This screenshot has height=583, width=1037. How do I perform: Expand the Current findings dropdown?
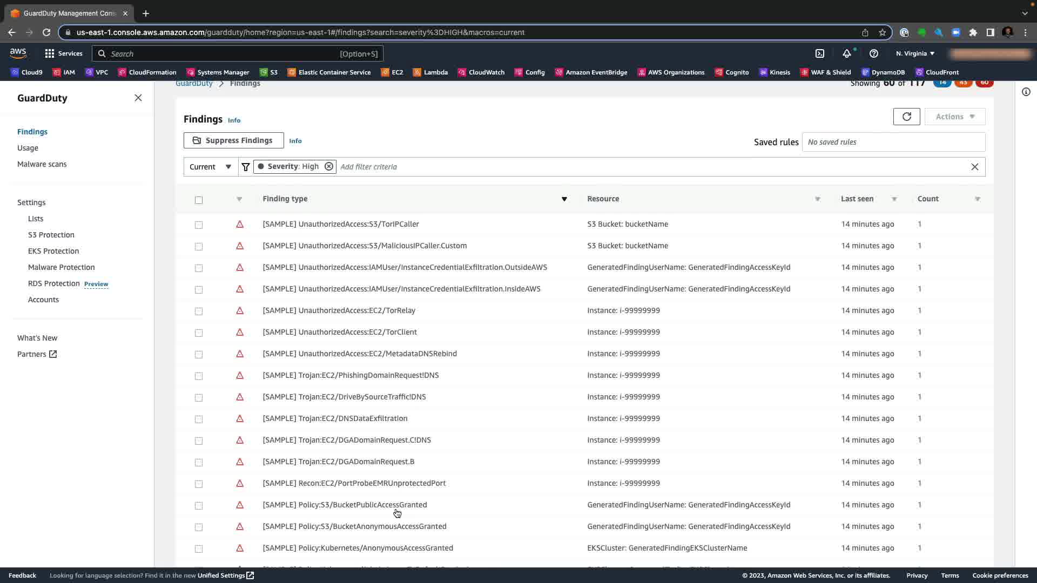[211, 167]
